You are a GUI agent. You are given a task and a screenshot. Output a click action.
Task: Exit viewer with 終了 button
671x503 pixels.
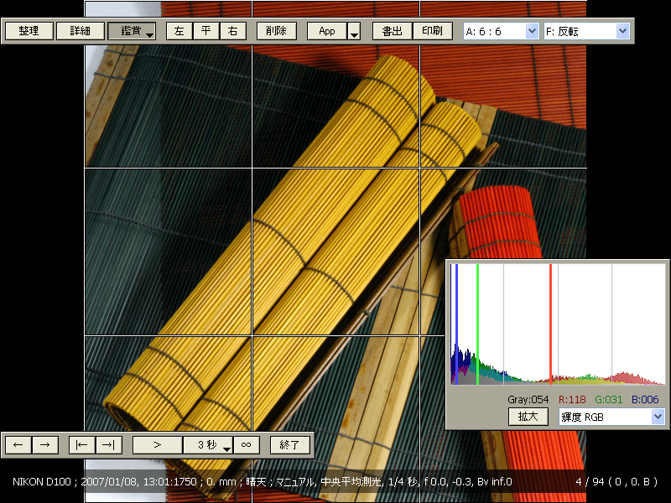click(290, 445)
